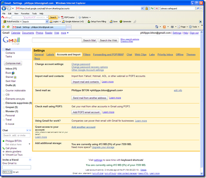Click the green Call phone icon
Viewport: 206px width, 178px height.
4,148
